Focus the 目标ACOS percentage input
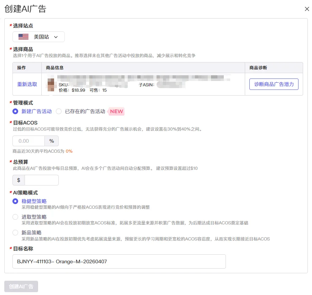Screen dimensions: 312x295 [29, 141]
